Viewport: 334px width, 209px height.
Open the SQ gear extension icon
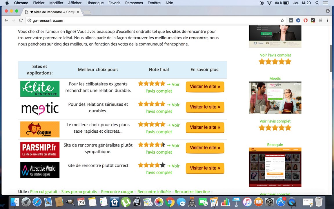pos(320,21)
